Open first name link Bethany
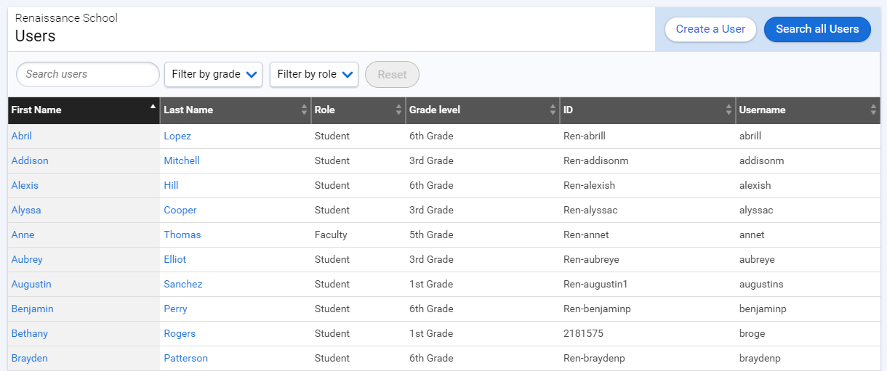Screen dimensions: 887x371 [x=30, y=333]
